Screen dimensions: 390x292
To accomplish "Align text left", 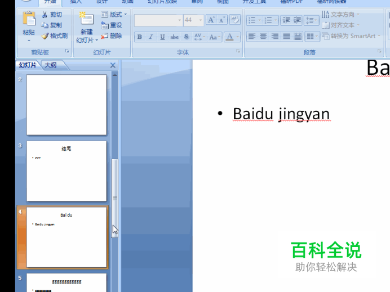I will click(x=252, y=37).
